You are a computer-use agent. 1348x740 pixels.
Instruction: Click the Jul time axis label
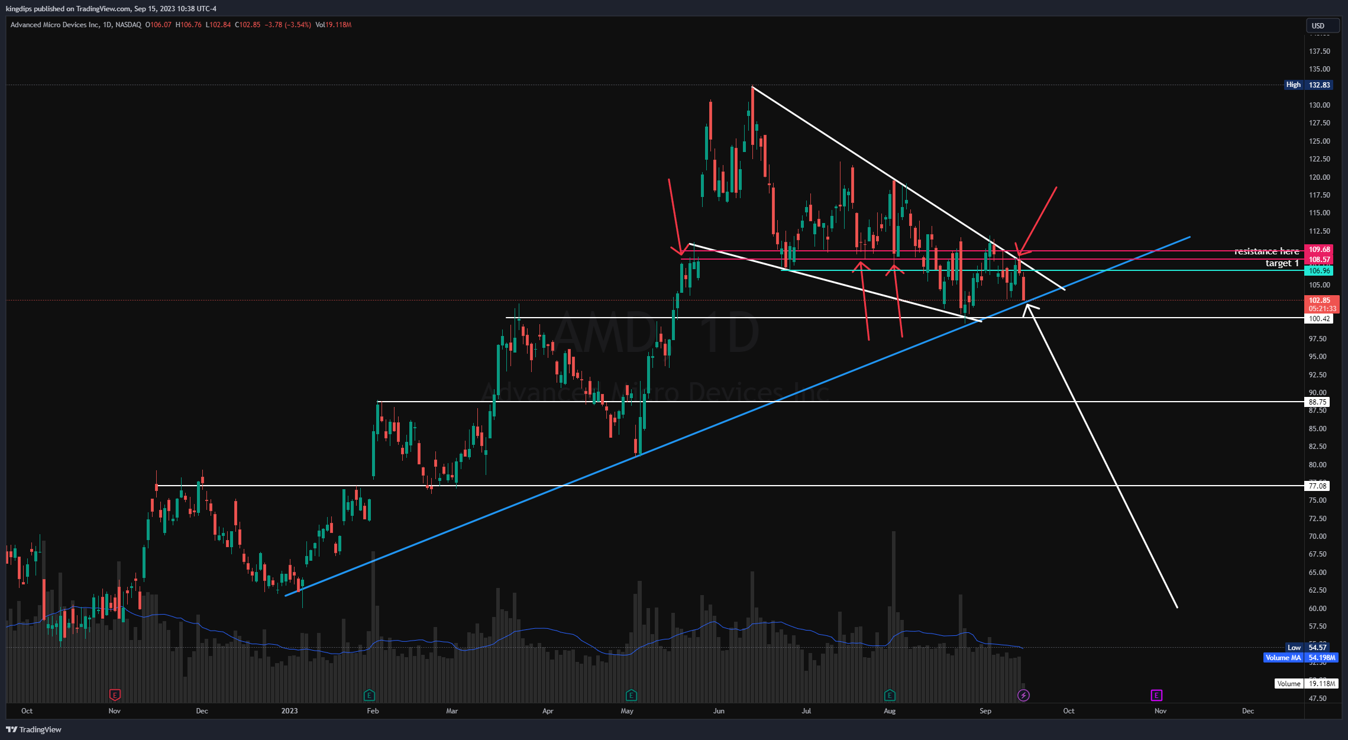[x=806, y=711]
